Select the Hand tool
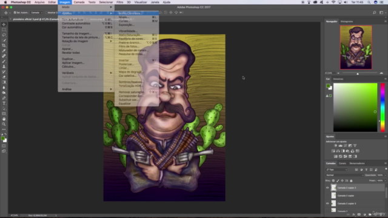The image size is (388, 218). pos(4,119)
